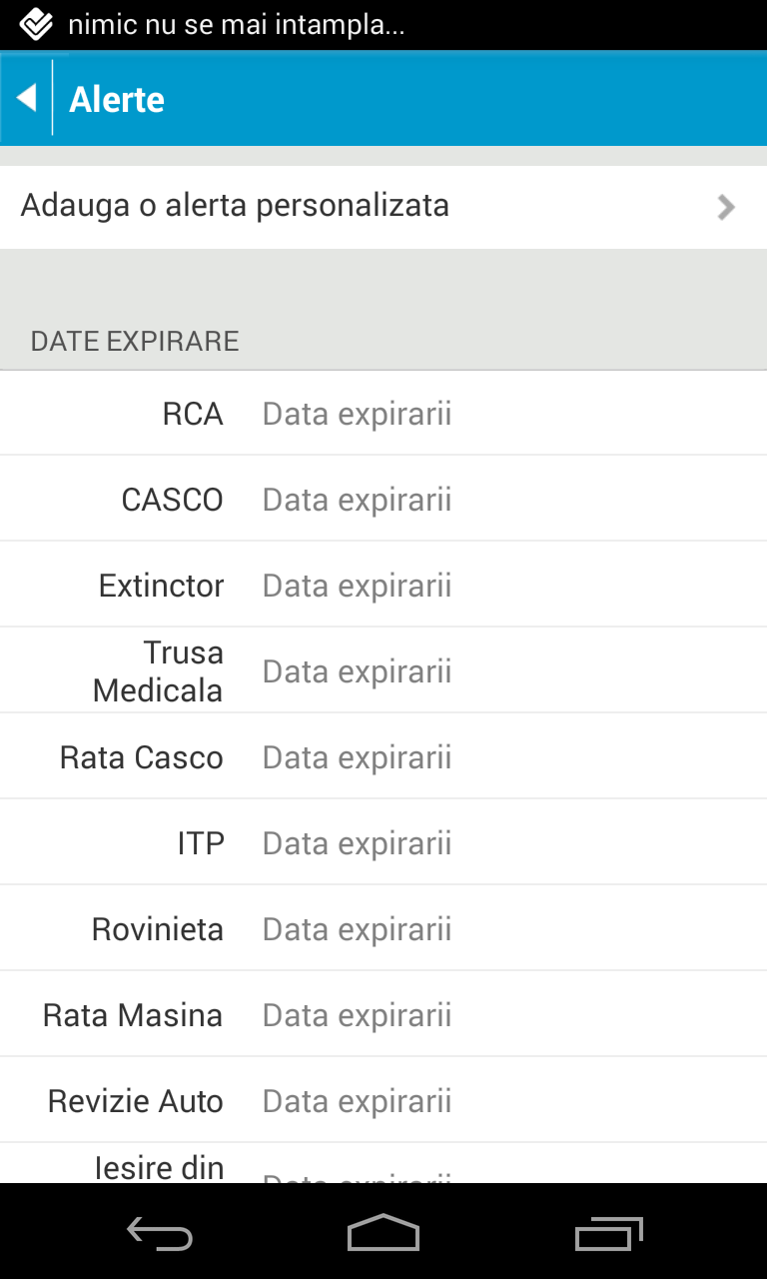Set the CASCO expiry date field
This screenshot has height=1279, width=767.
(357, 500)
